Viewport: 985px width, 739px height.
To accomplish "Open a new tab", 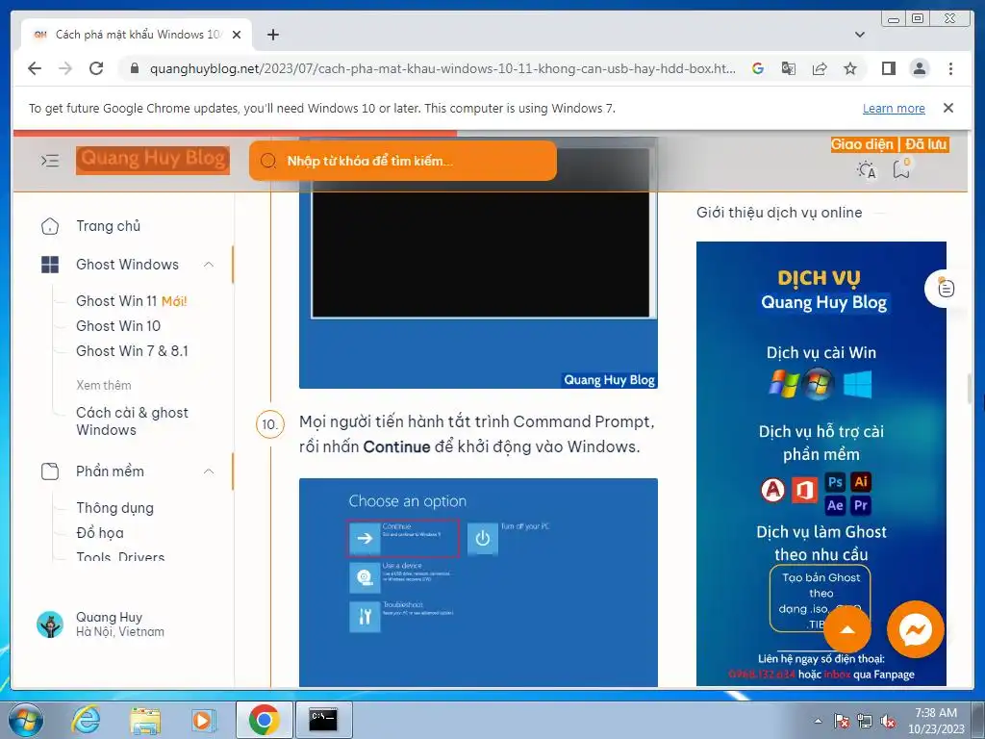I will click(x=272, y=35).
